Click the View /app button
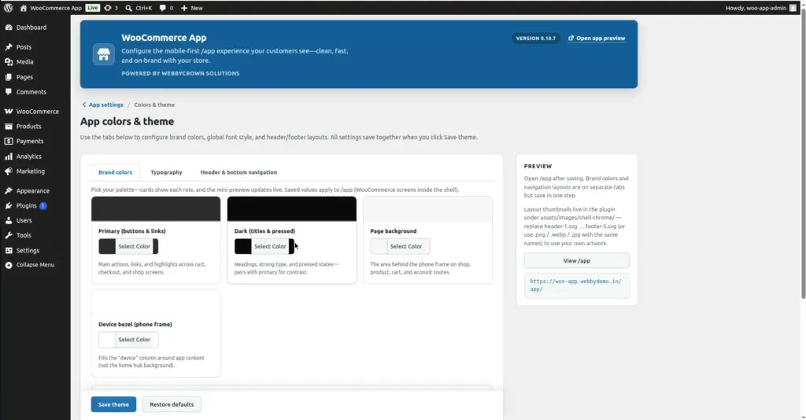Image resolution: width=806 pixels, height=420 pixels. coord(576,260)
